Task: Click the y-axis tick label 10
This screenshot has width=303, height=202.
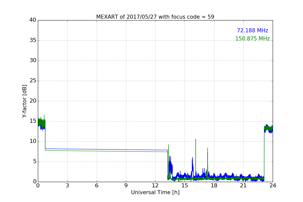Action: (x=33, y=141)
